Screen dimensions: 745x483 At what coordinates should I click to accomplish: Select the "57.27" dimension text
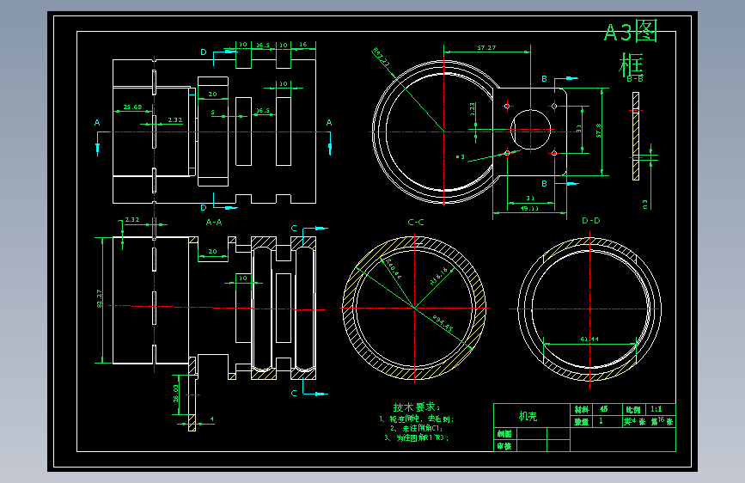click(x=486, y=47)
